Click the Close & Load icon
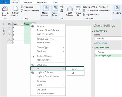The width and height of the screenshot is (122, 97). click(5, 8)
